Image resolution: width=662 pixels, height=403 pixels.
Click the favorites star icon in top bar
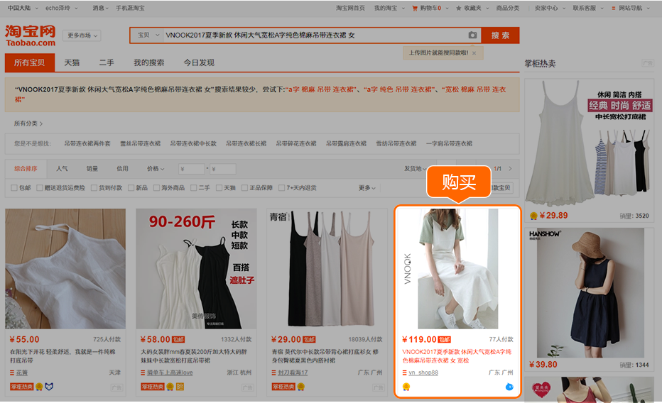click(459, 9)
